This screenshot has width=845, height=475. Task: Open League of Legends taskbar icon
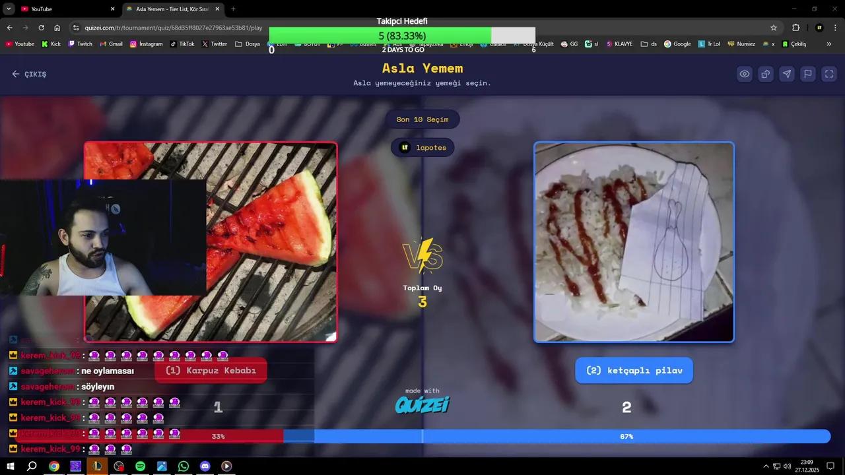[x=97, y=466]
